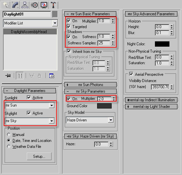Toggle mr Sun On checkbox
This screenshot has width=182, height=175.
(x=68, y=21)
